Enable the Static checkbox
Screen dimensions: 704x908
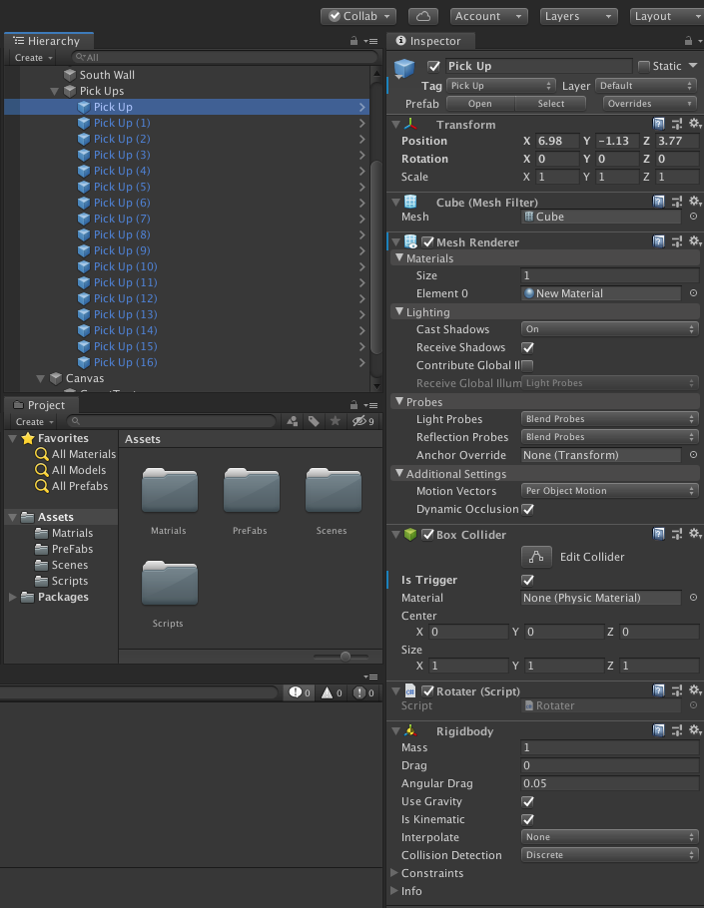point(644,66)
